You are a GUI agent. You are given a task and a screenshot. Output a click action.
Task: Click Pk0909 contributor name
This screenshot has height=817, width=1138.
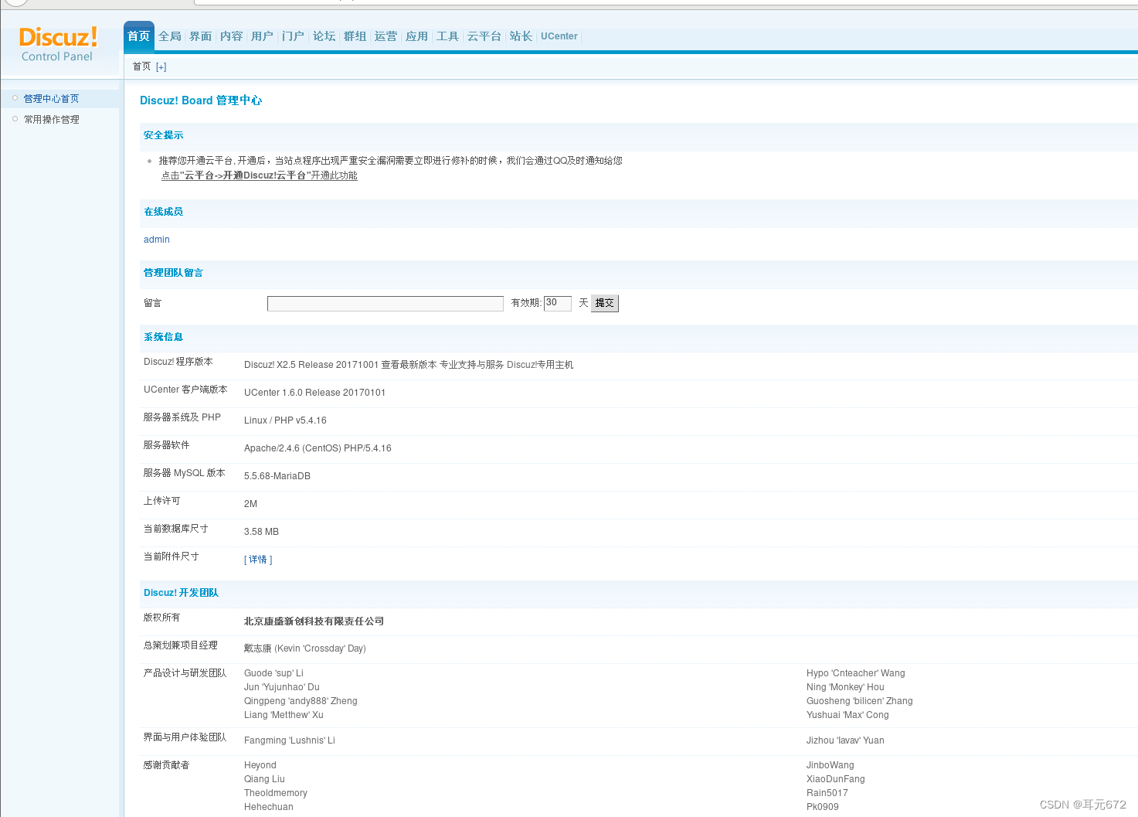tap(823, 807)
